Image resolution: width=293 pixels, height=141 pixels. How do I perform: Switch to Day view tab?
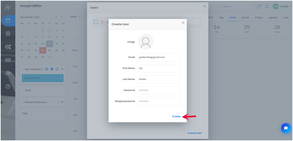click(221, 17)
